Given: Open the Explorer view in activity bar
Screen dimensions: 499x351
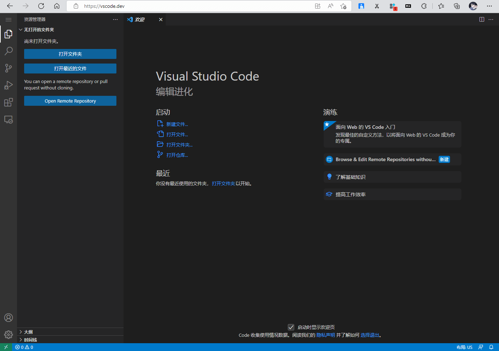Looking at the screenshot, I should [x=9, y=34].
